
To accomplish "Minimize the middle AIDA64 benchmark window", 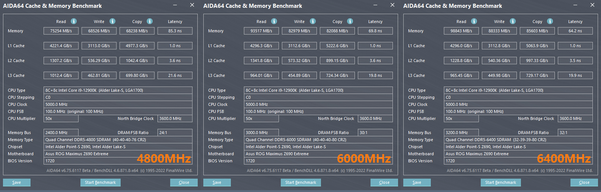I will coord(376,5).
